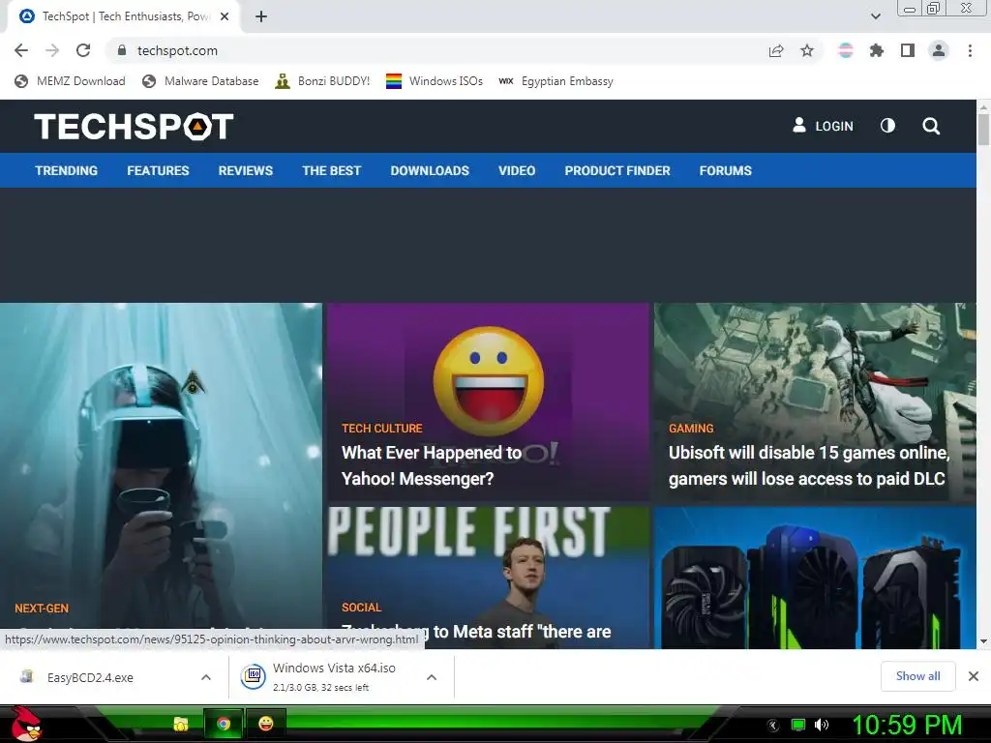Share this page with the share icon
991x743 pixels.
pos(776,50)
